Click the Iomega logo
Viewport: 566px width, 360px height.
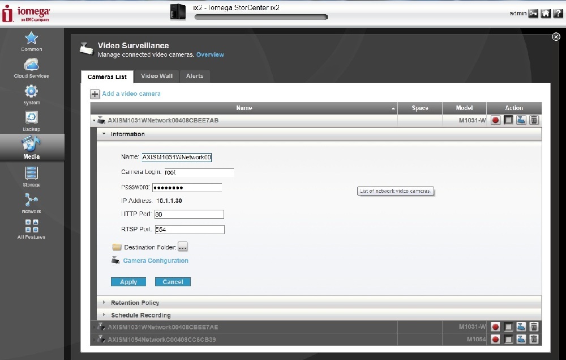(x=26, y=14)
